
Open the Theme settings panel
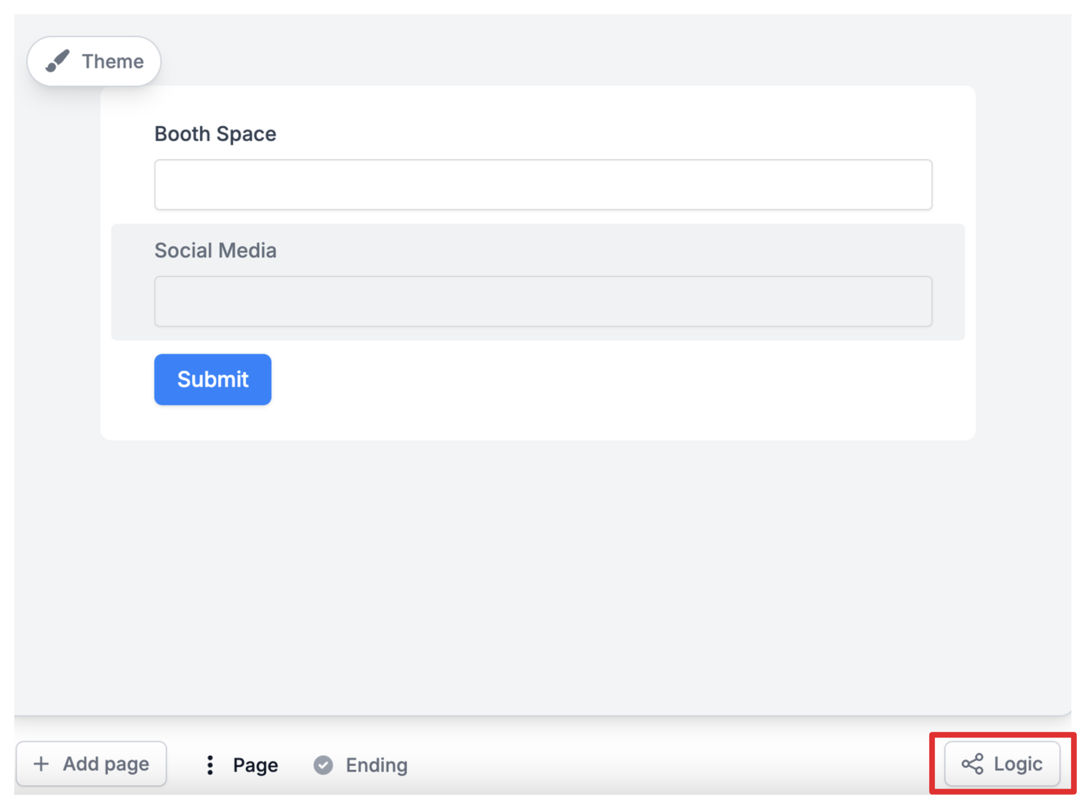click(x=94, y=61)
